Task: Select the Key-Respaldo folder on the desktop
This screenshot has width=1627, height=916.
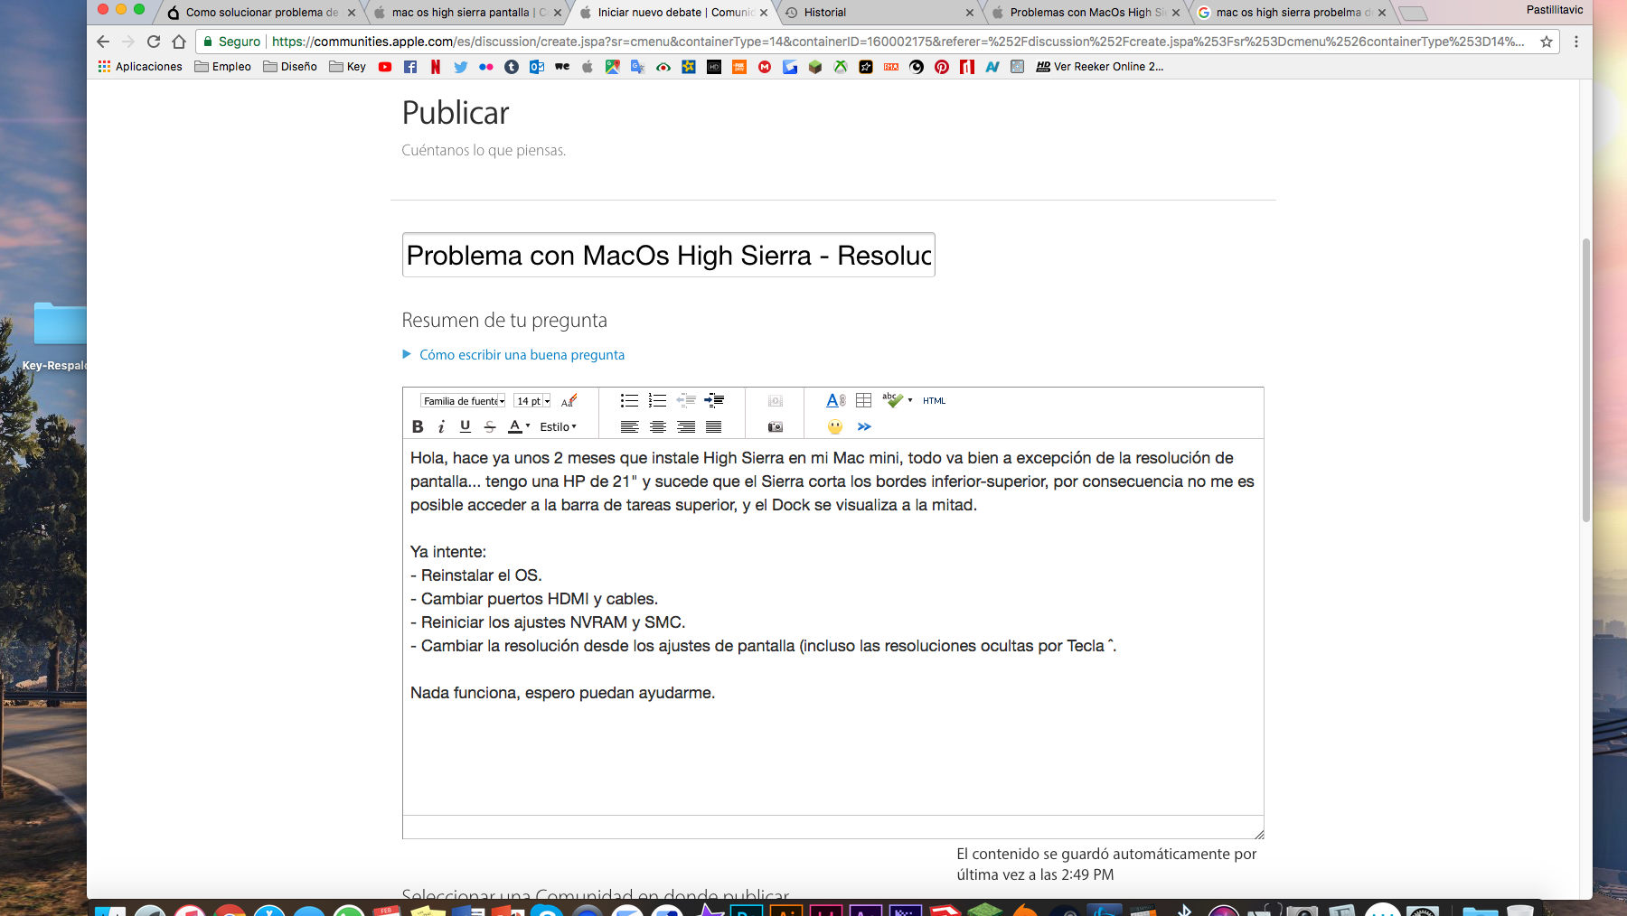Action: tap(57, 336)
